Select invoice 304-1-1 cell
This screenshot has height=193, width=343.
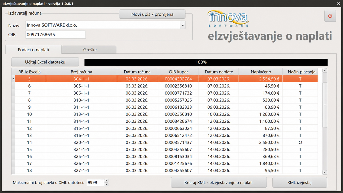click(81, 79)
